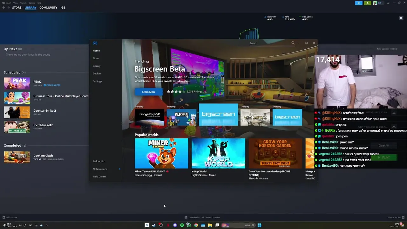Click the 3,058 Ratings text

point(194,92)
